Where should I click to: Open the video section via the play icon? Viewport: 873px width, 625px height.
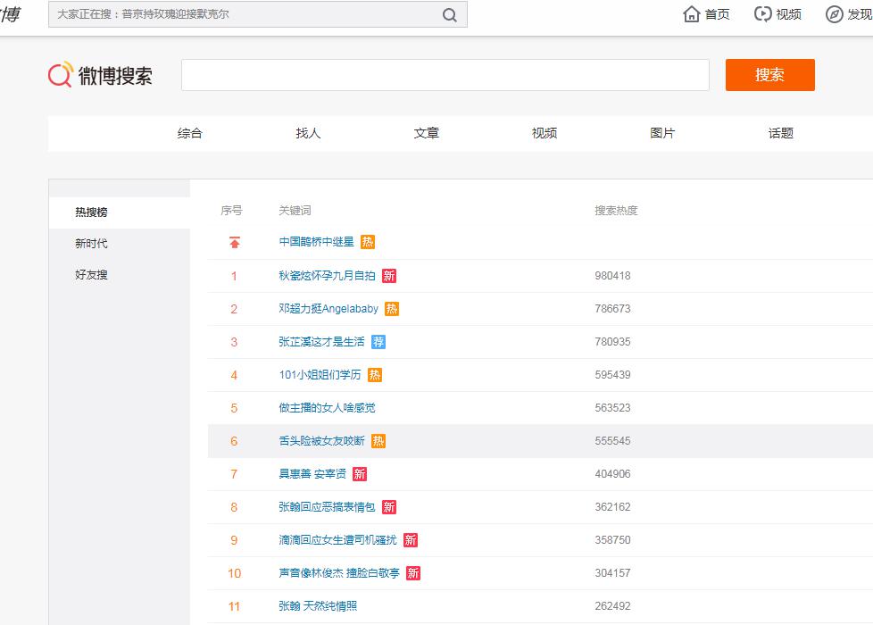[x=762, y=14]
